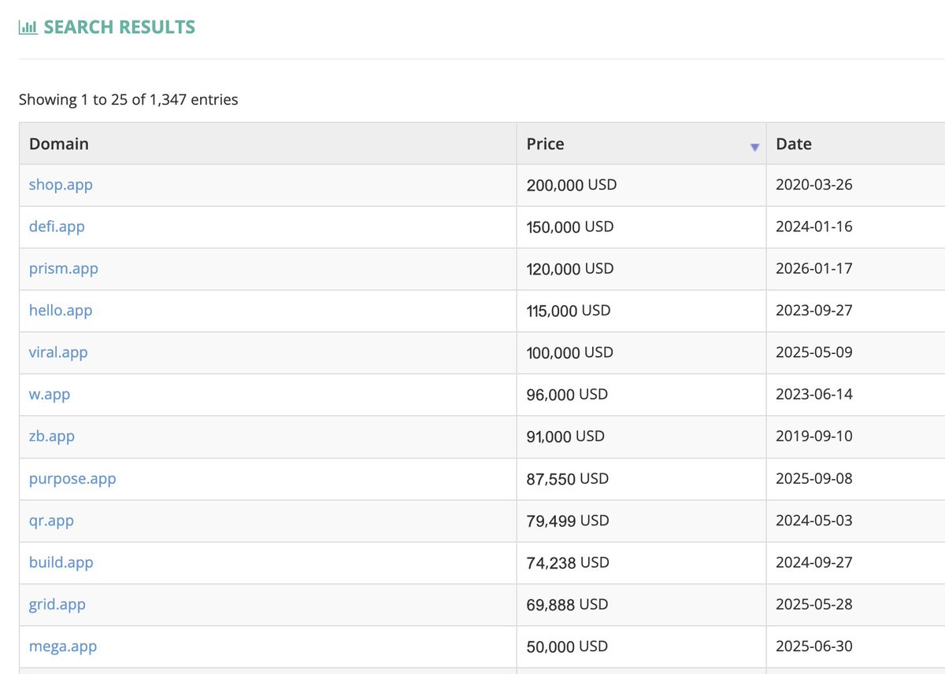This screenshot has width=945, height=674.
Task: Select the 91,000 USD price cell
Action: pos(641,436)
